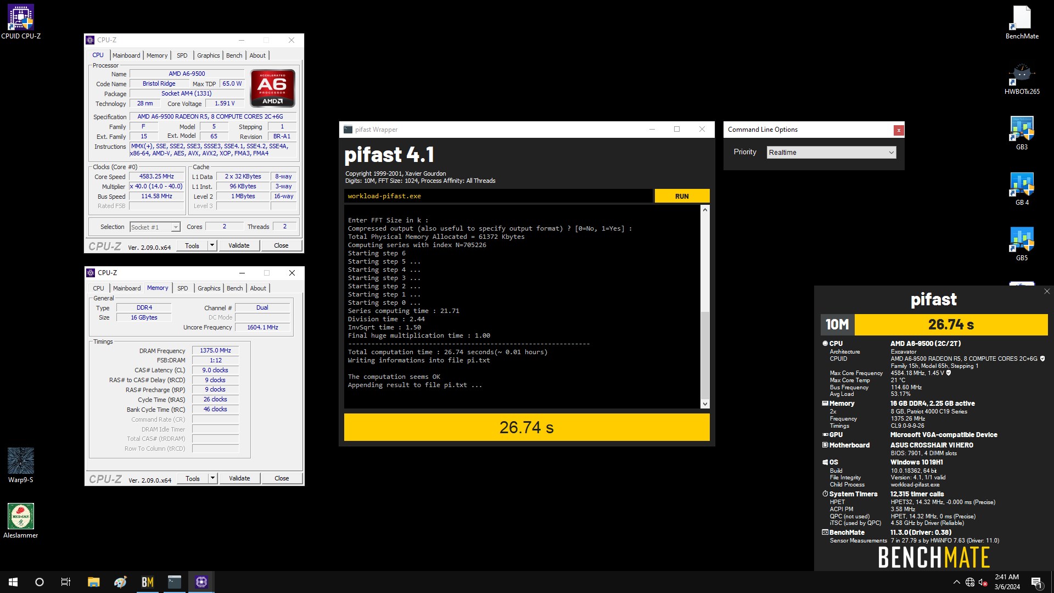This screenshot has width=1054, height=593.
Task: Click the yellow 26.74 s result bar
Action: [x=526, y=427]
